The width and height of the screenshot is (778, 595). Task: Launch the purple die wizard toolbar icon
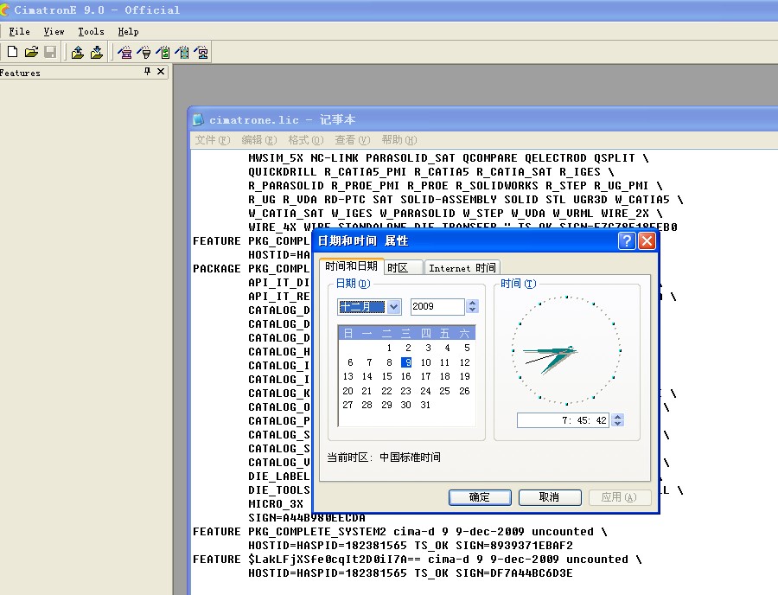201,52
